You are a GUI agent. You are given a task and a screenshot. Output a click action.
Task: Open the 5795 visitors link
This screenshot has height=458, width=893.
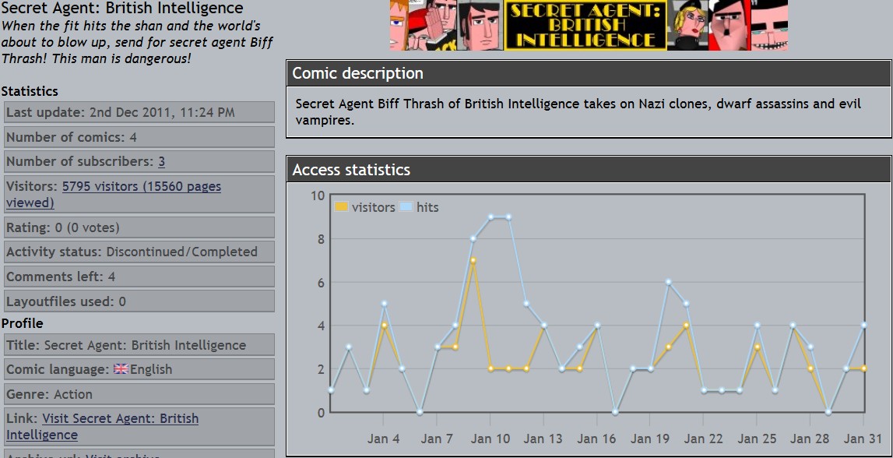click(x=141, y=187)
